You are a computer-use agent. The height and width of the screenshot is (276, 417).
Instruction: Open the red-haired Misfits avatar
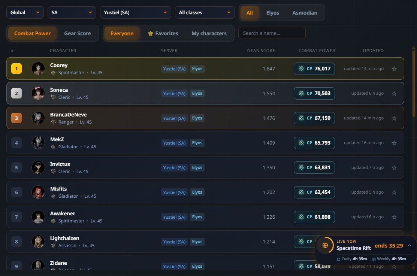point(38,192)
